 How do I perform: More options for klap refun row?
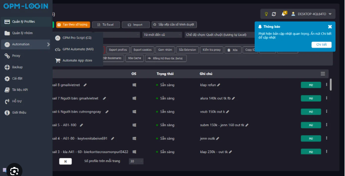[327, 85]
